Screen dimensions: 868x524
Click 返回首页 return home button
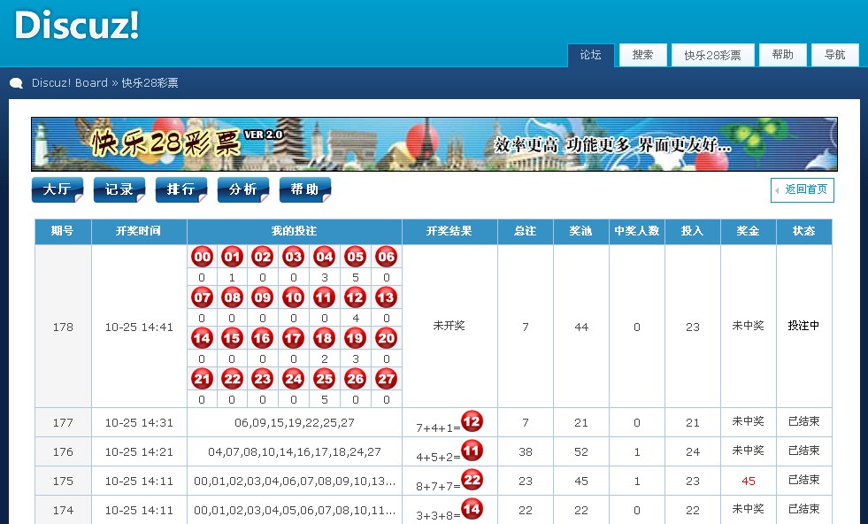pos(803,190)
